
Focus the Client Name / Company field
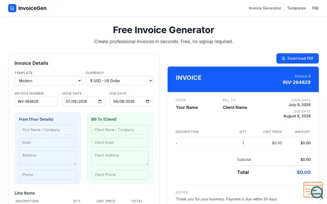tap(120, 130)
